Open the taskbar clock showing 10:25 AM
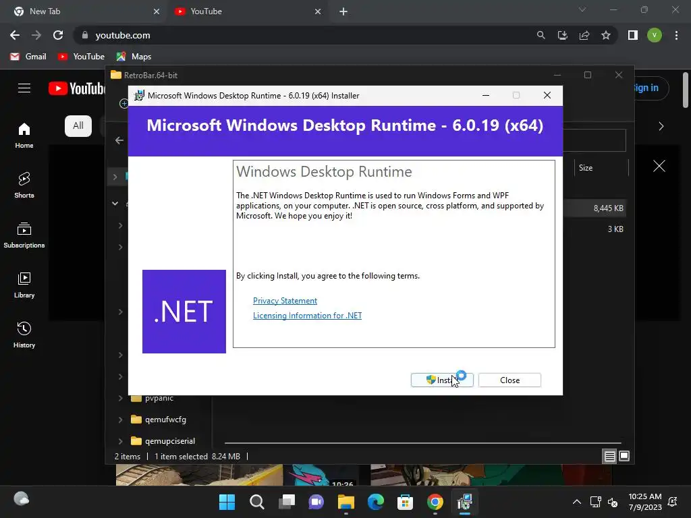The width and height of the screenshot is (691, 518). click(x=645, y=502)
